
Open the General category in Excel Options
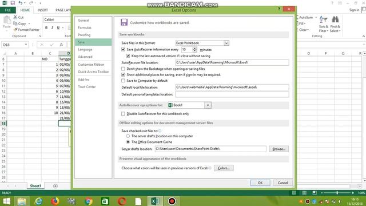(83, 21)
